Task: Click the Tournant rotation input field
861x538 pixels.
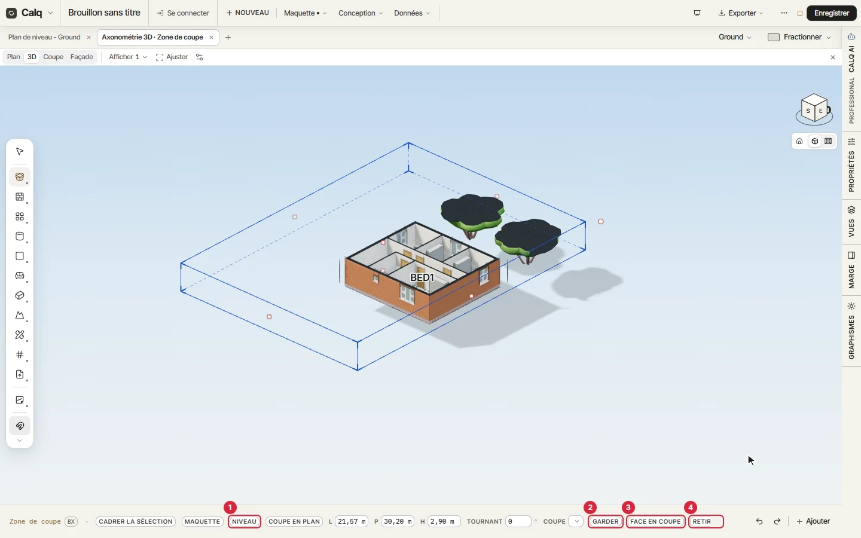Action: [x=518, y=521]
